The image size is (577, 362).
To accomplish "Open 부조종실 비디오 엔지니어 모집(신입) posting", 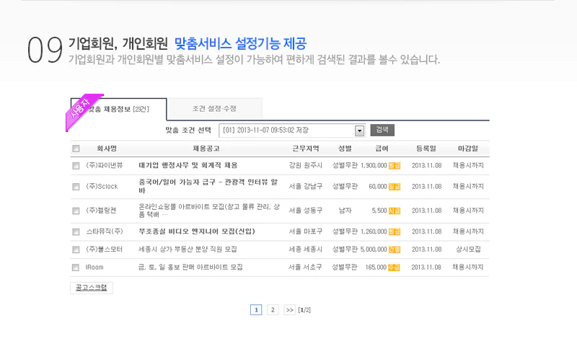I will (196, 231).
